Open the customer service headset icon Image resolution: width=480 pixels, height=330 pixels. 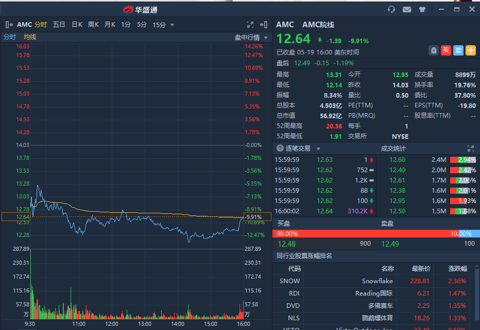[391, 9]
